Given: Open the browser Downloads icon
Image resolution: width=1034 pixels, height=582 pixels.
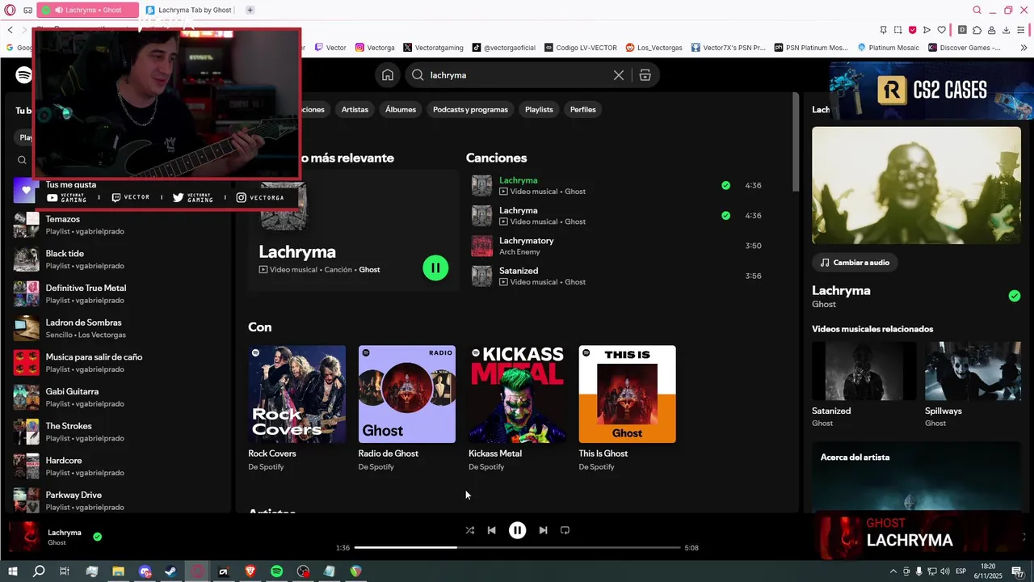Looking at the screenshot, I should 1007,30.
